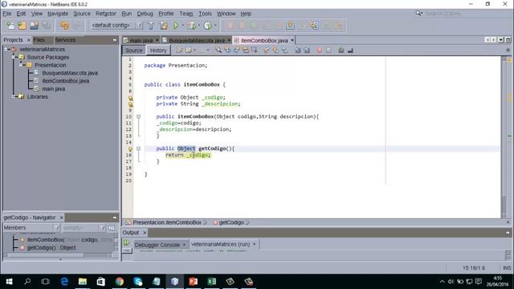Screen dimensions: 514x289
Task: Open the empty filter dropdown in Navigator
Action: pyautogui.click(x=84, y=228)
